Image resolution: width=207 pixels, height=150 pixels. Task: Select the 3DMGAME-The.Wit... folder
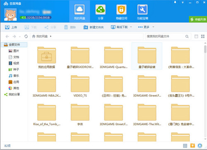[x=147, y=115]
